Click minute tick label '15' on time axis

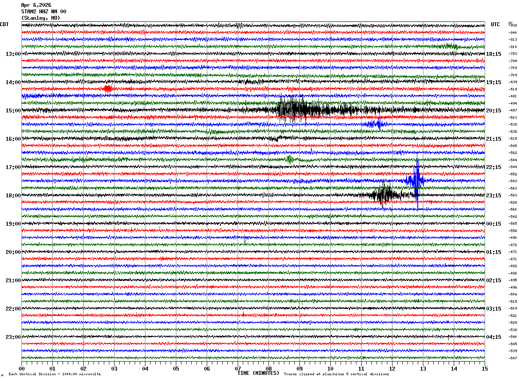(485, 368)
